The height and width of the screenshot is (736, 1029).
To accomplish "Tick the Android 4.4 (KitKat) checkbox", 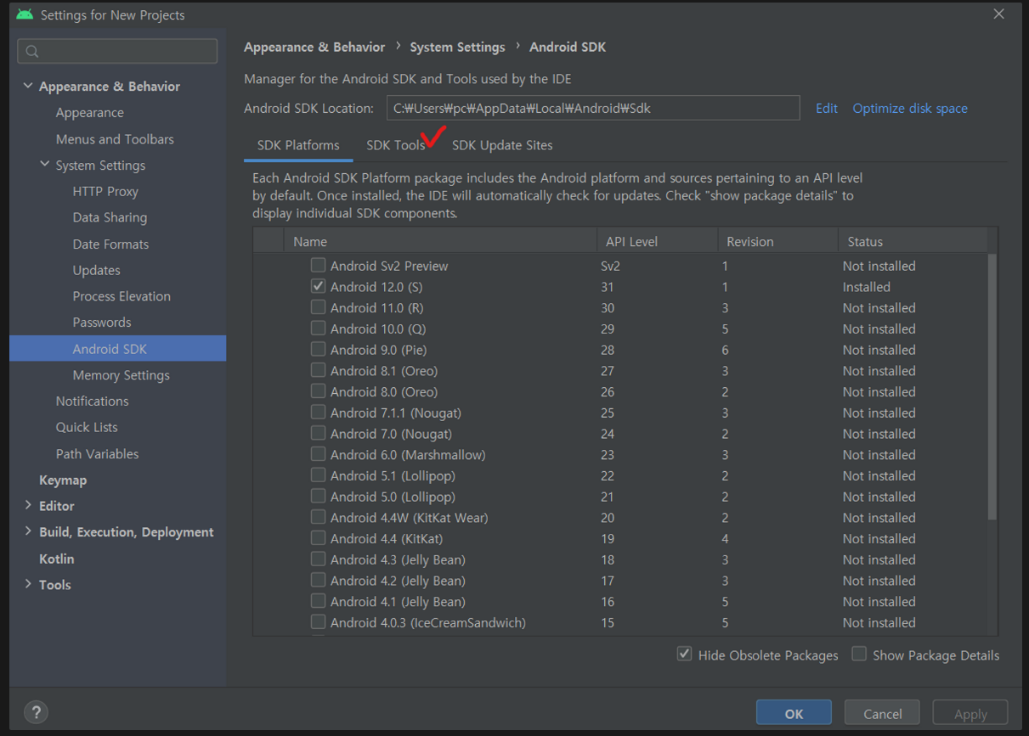I will click(x=318, y=537).
